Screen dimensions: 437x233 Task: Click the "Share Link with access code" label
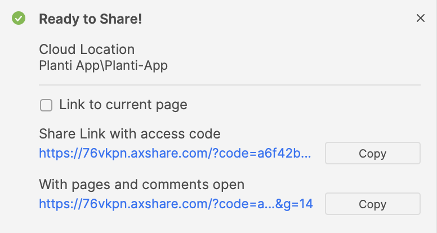130,134
